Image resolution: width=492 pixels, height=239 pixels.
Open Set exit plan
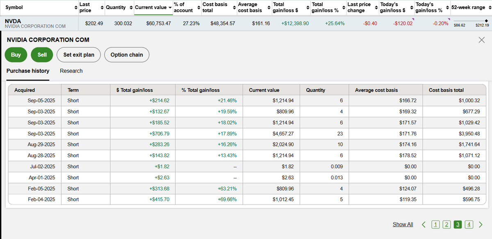click(x=79, y=54)
